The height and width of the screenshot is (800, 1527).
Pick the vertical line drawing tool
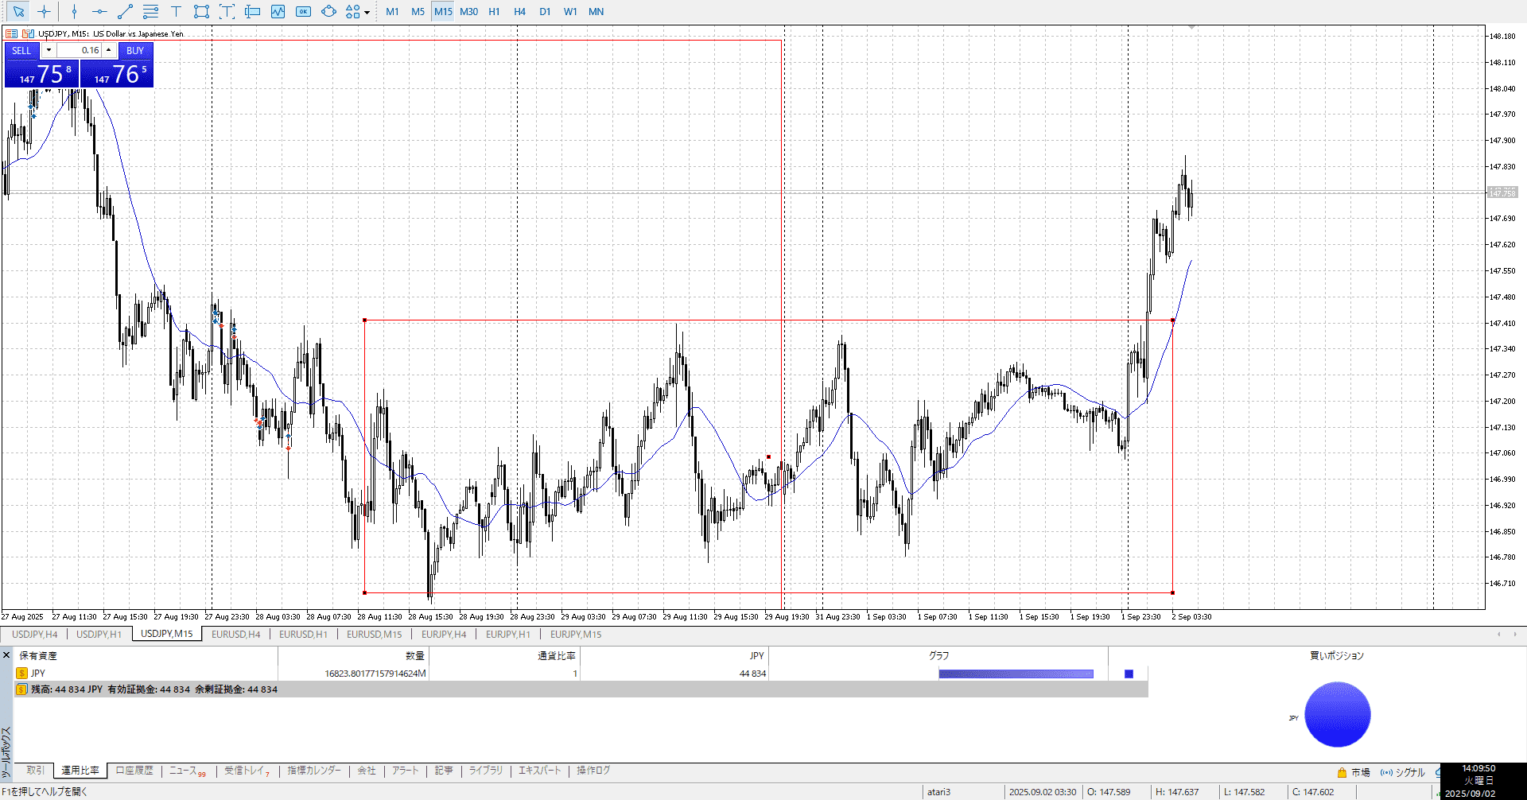(74, 12)
